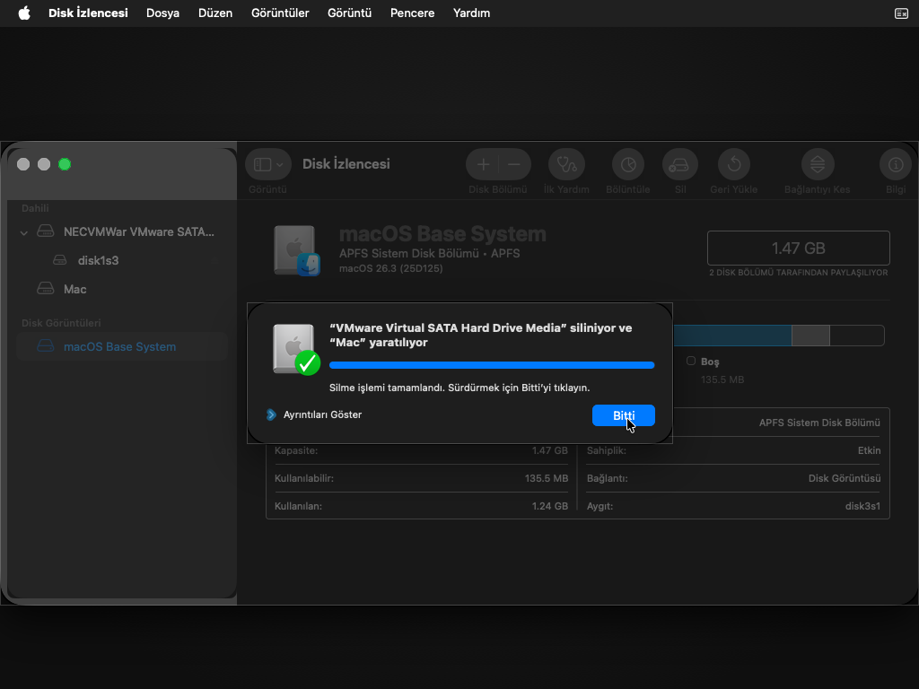919x689 pixels.
Task: Open the Görüntü sidebar view dropdown
Action: 267,165
